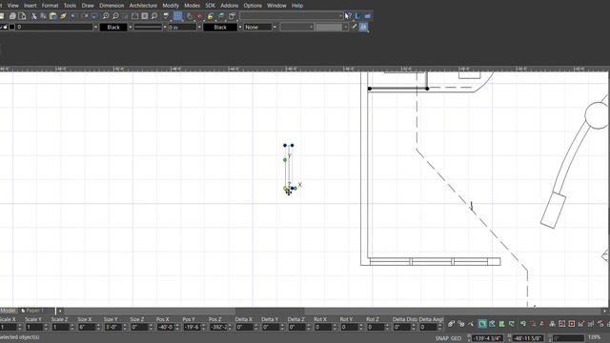Toggle the GEO status bar indicator

[457, 338]
